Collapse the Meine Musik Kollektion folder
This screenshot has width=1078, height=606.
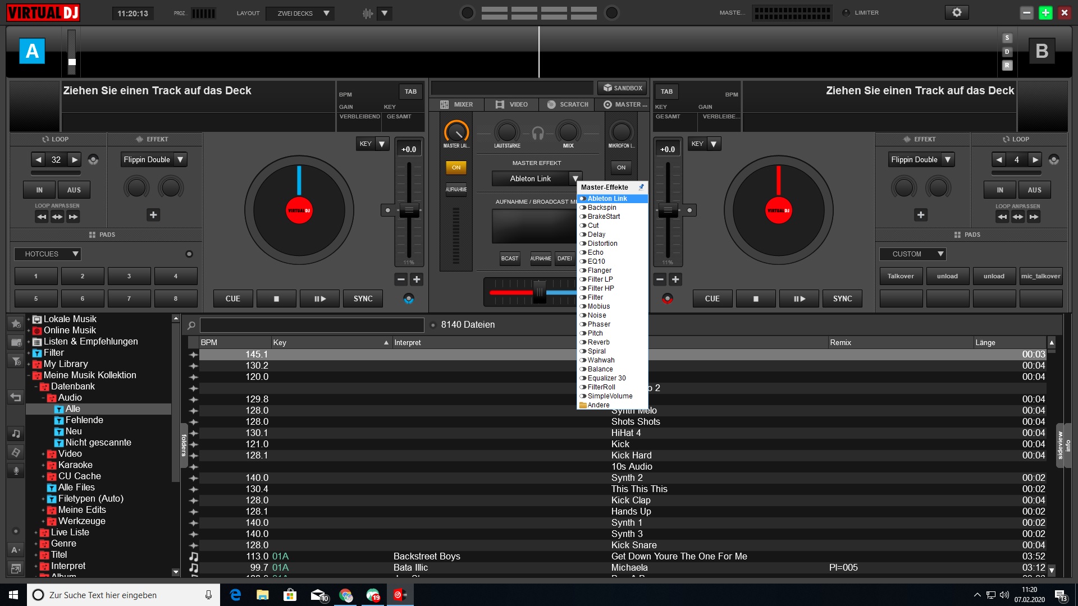coord(29,375)
